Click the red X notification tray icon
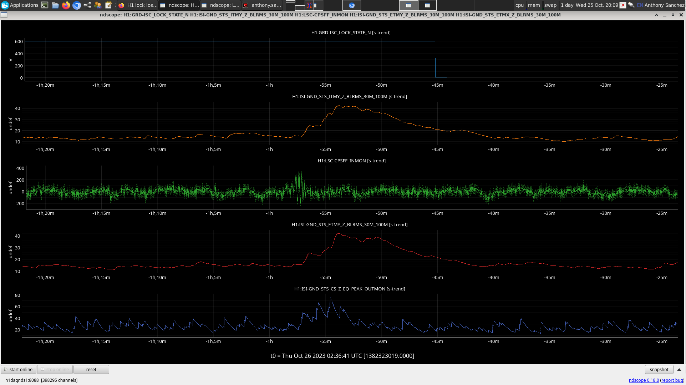The image size is (686, 385). click(623, 5)
